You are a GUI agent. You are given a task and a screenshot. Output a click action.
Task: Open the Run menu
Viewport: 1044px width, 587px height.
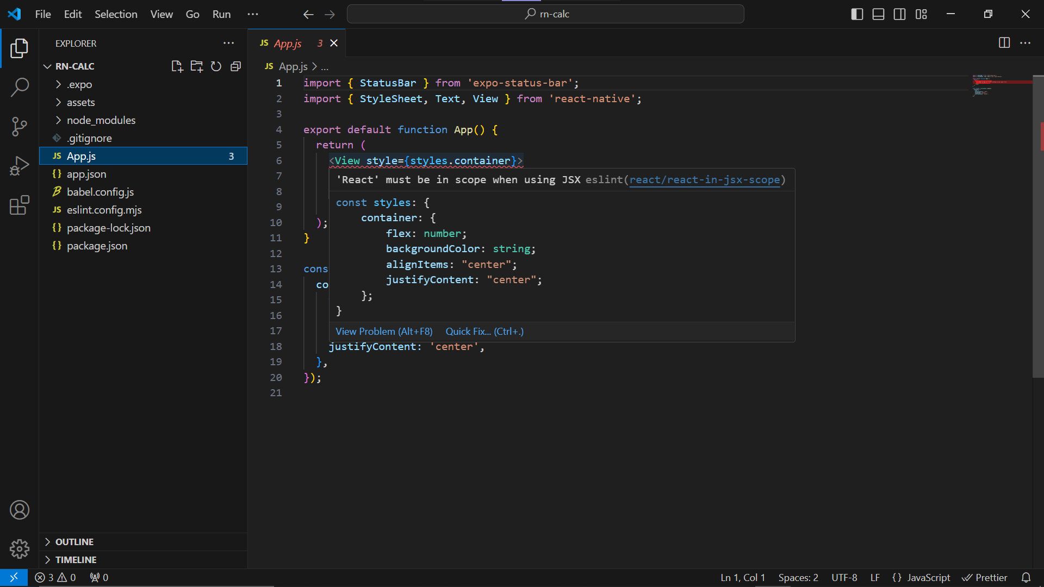[x=221, y=14]
